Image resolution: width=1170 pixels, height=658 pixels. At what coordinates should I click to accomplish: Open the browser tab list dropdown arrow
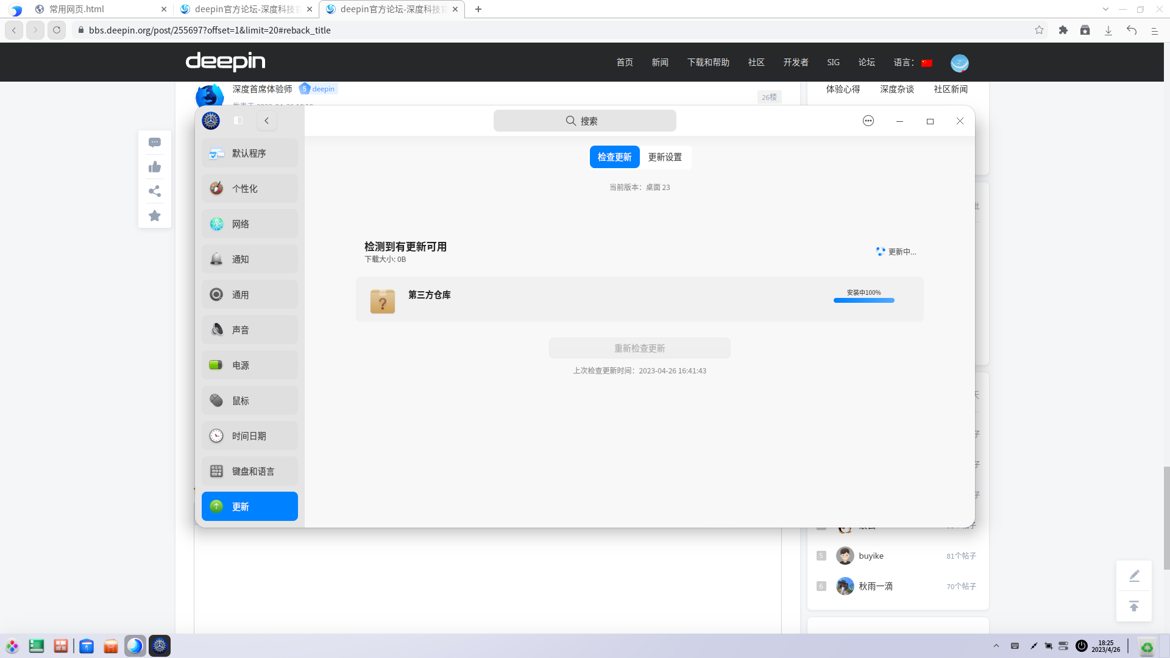point(1105,9)
